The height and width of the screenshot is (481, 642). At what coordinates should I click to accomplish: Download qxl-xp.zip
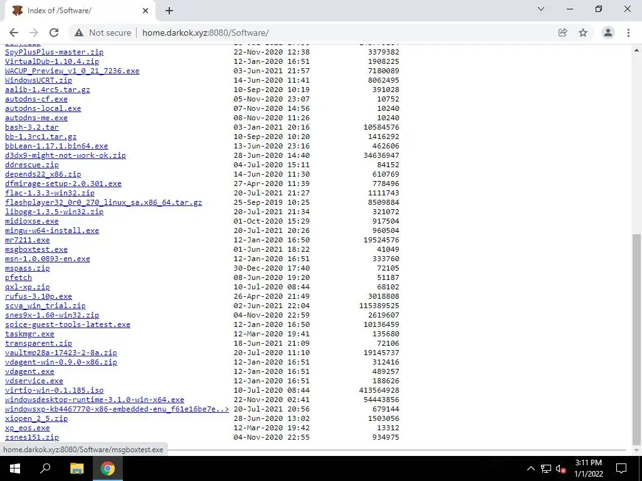pyautogui.click(x=27, y=287)
